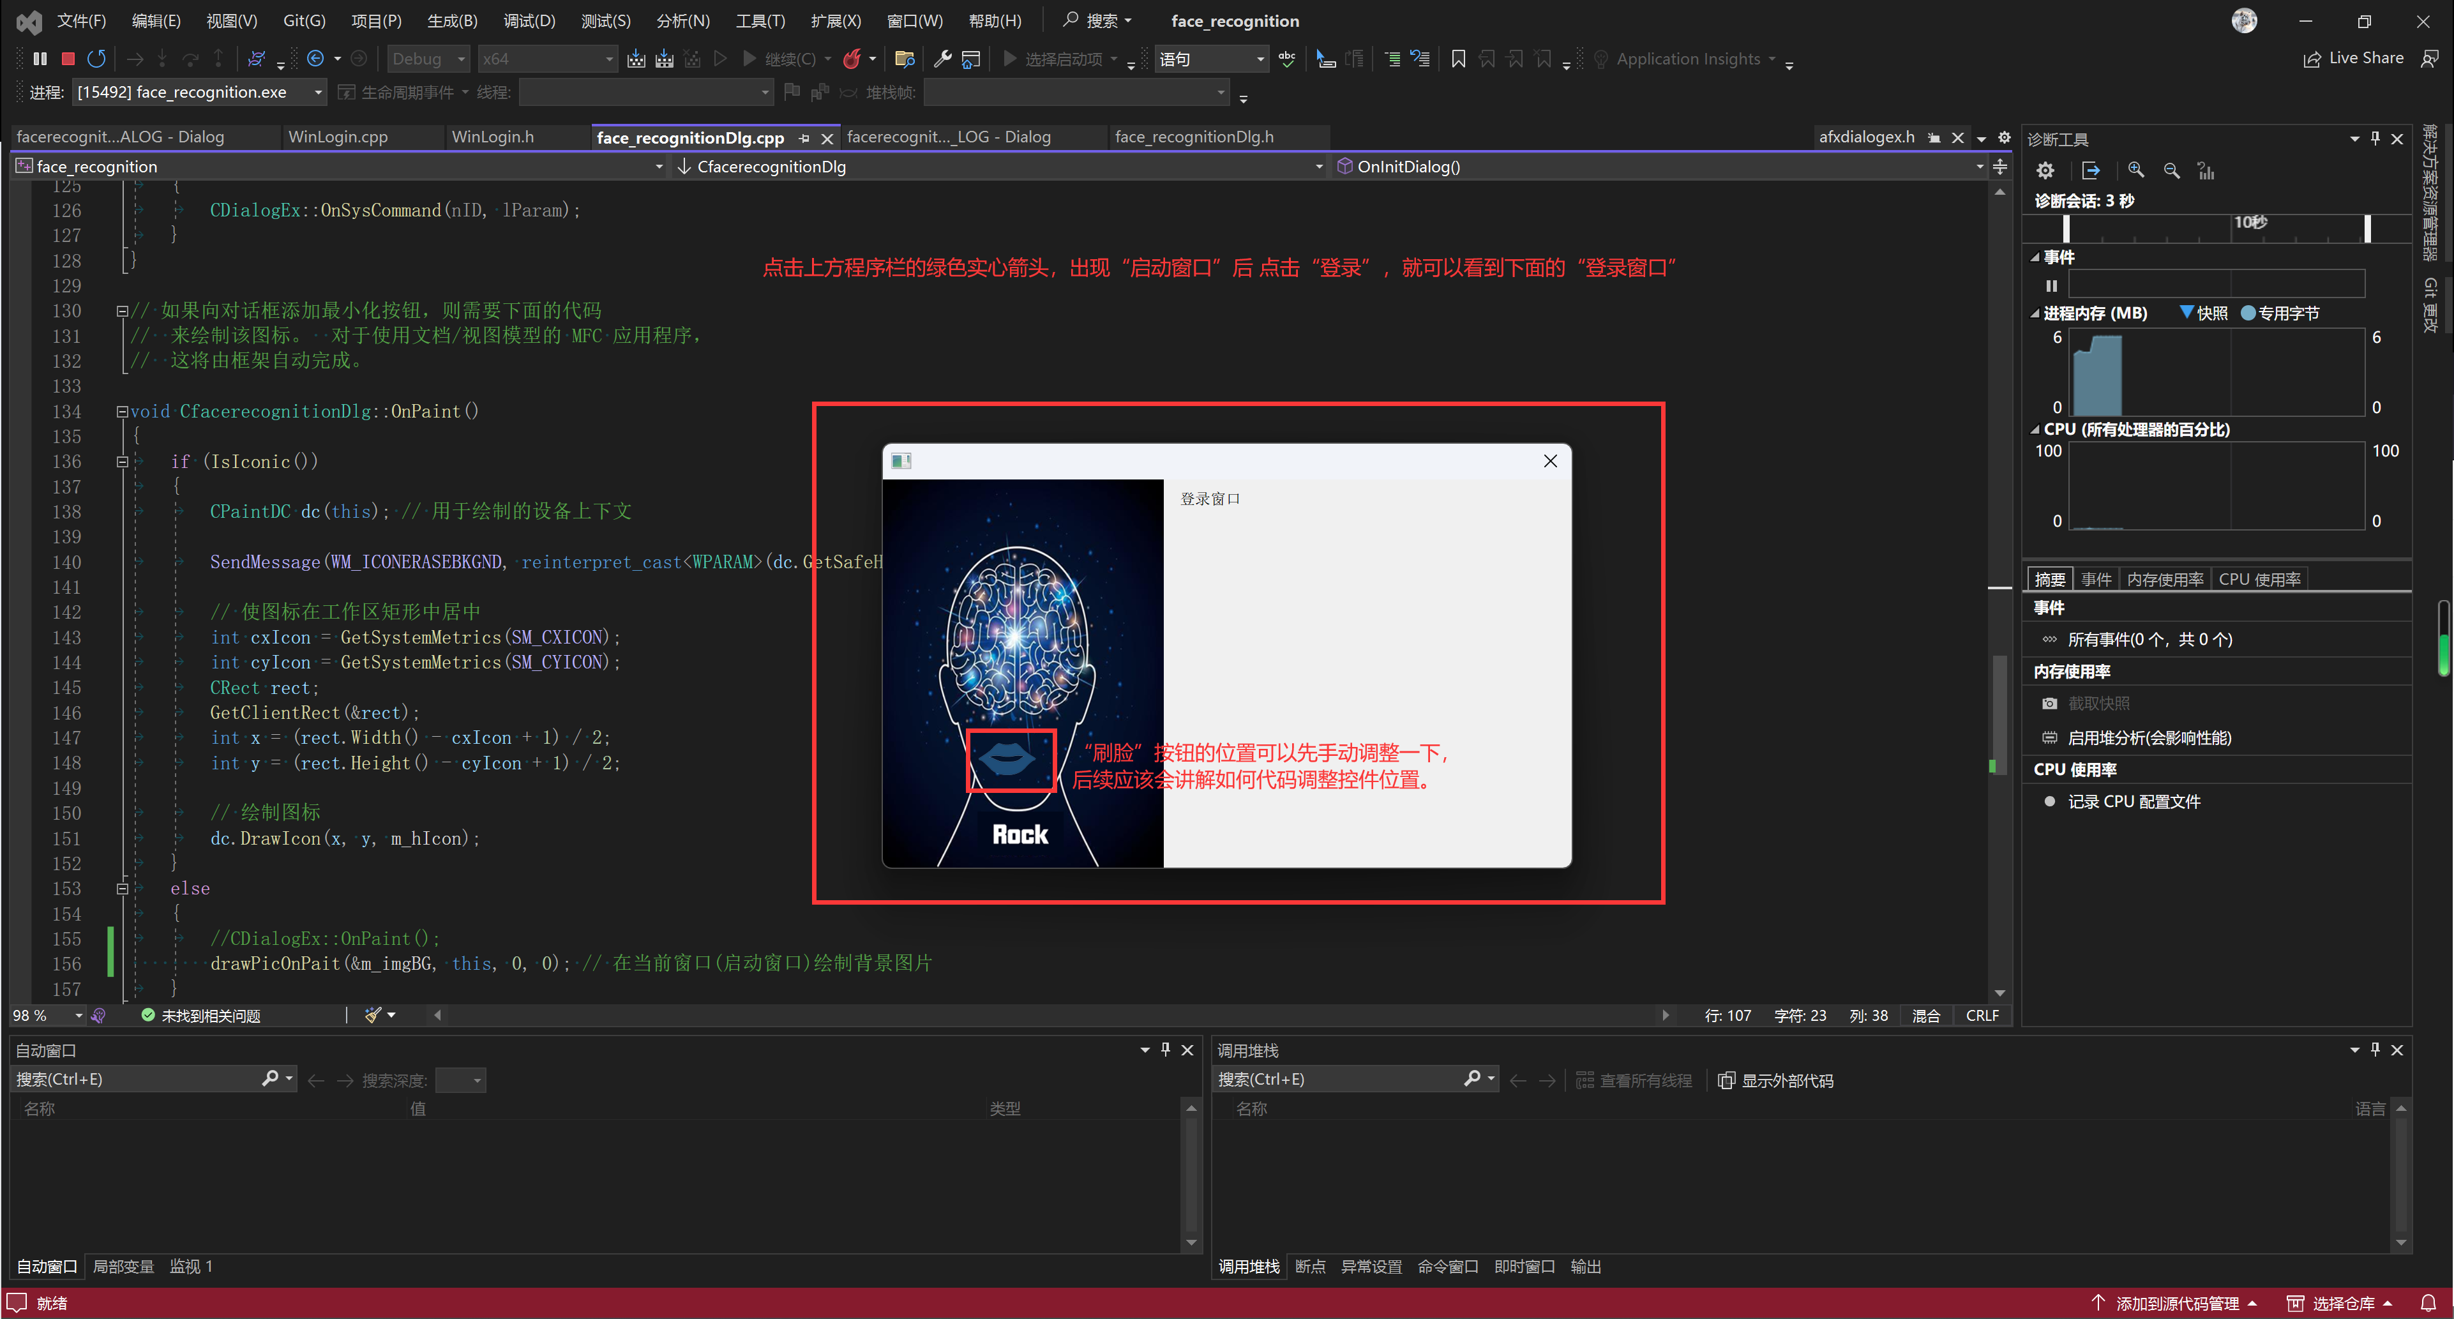Zoom in on diagnostic tools timeline
Screen dimensions: 2454x1319
pyautogui.click(x=2136, y=170)
